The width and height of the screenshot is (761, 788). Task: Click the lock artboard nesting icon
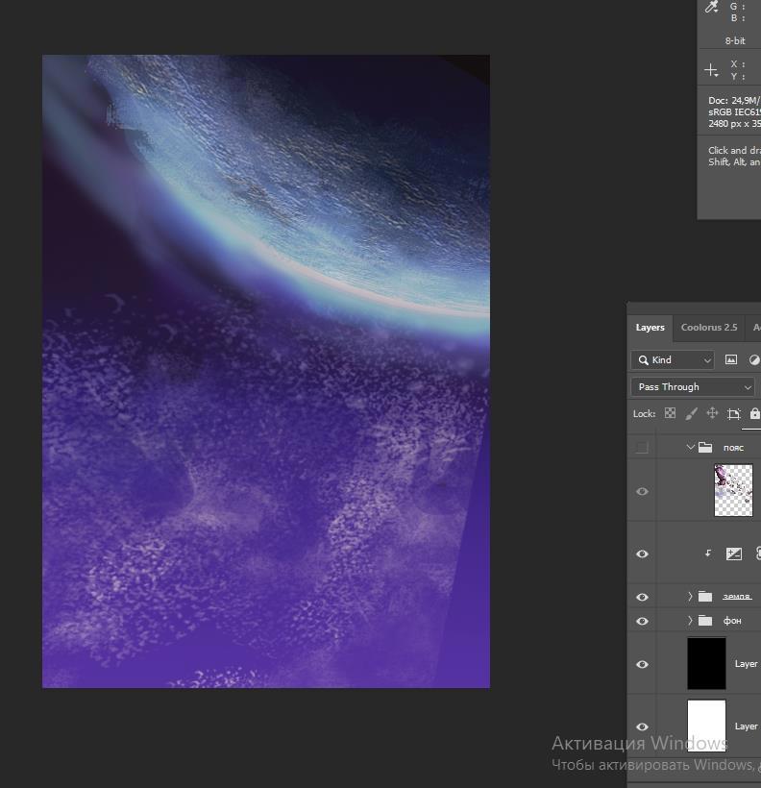tap(733, 413)
